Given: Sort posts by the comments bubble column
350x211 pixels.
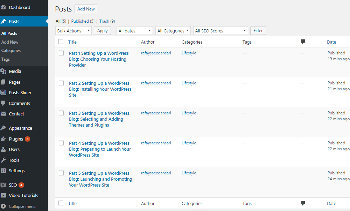Looking at the screenshot, I should click(x=302, y=42).
